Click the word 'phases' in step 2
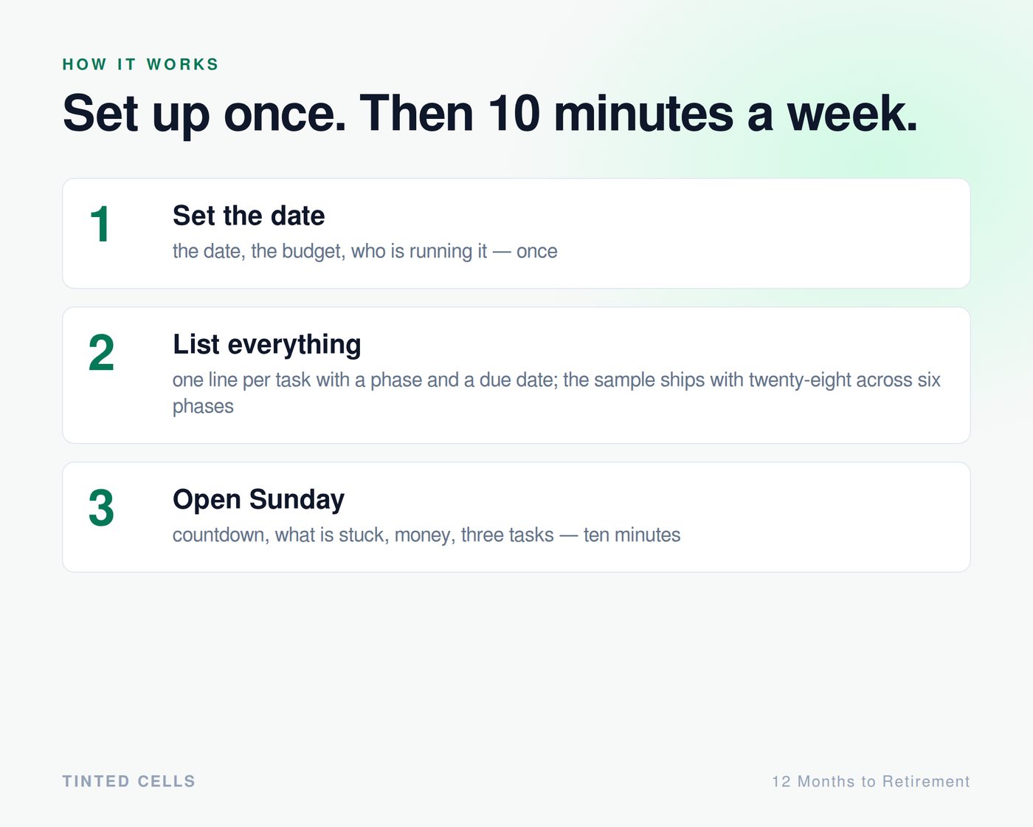 coord(203,406)
